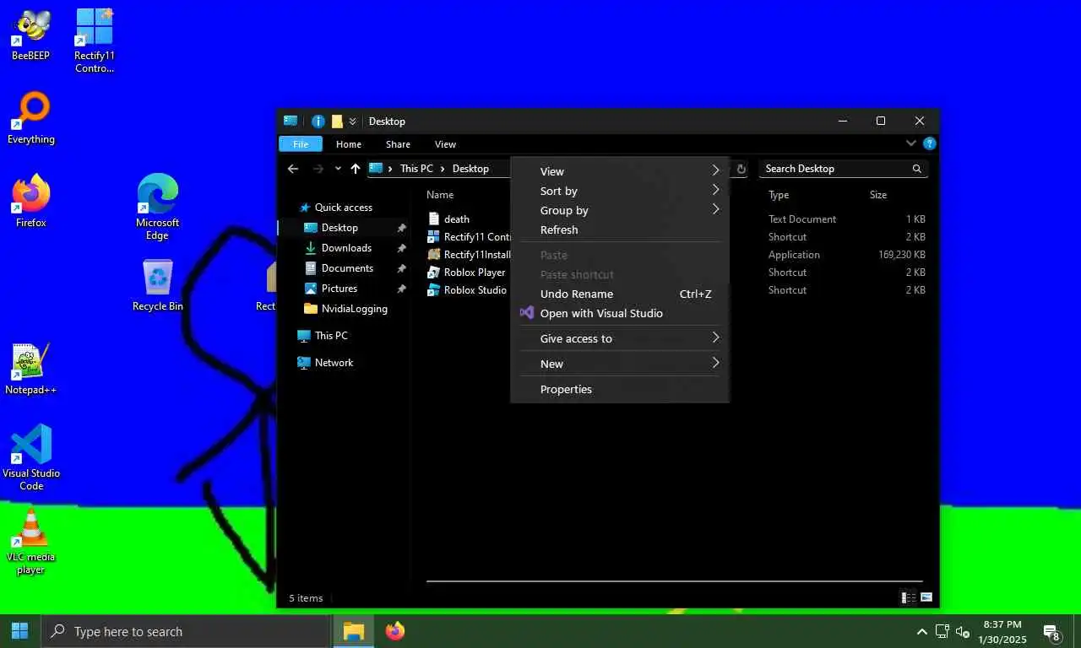The image size is (1081, 648).
Task: Click This PC in the address breadcrumb
Action: tap(416, 169)
